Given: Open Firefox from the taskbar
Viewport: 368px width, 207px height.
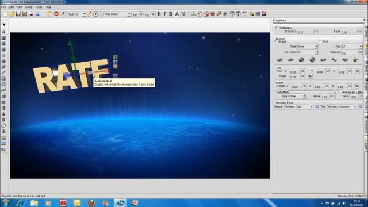Looking at the screenshot, I should 91,203.
